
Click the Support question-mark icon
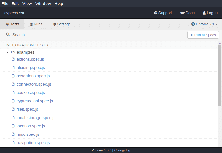(156, 13)
